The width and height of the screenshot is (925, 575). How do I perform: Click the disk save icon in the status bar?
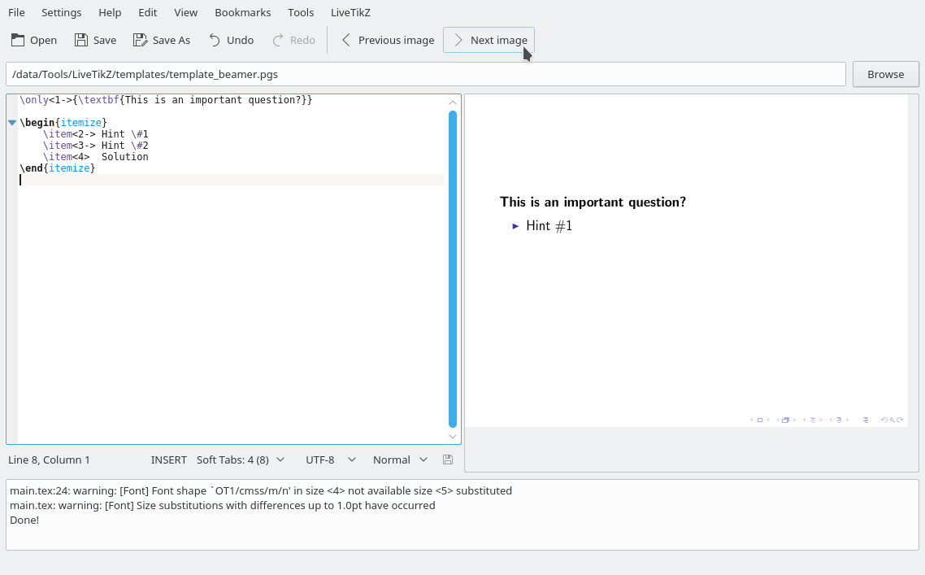(447, 460)
